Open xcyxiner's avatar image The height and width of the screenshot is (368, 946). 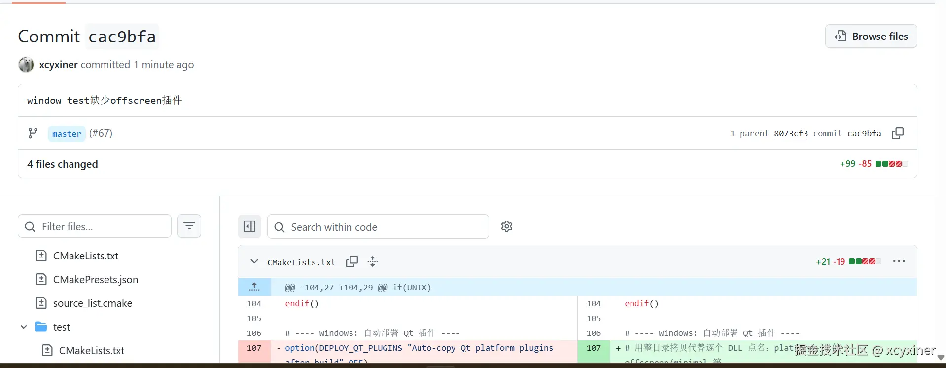click(26, 65)
